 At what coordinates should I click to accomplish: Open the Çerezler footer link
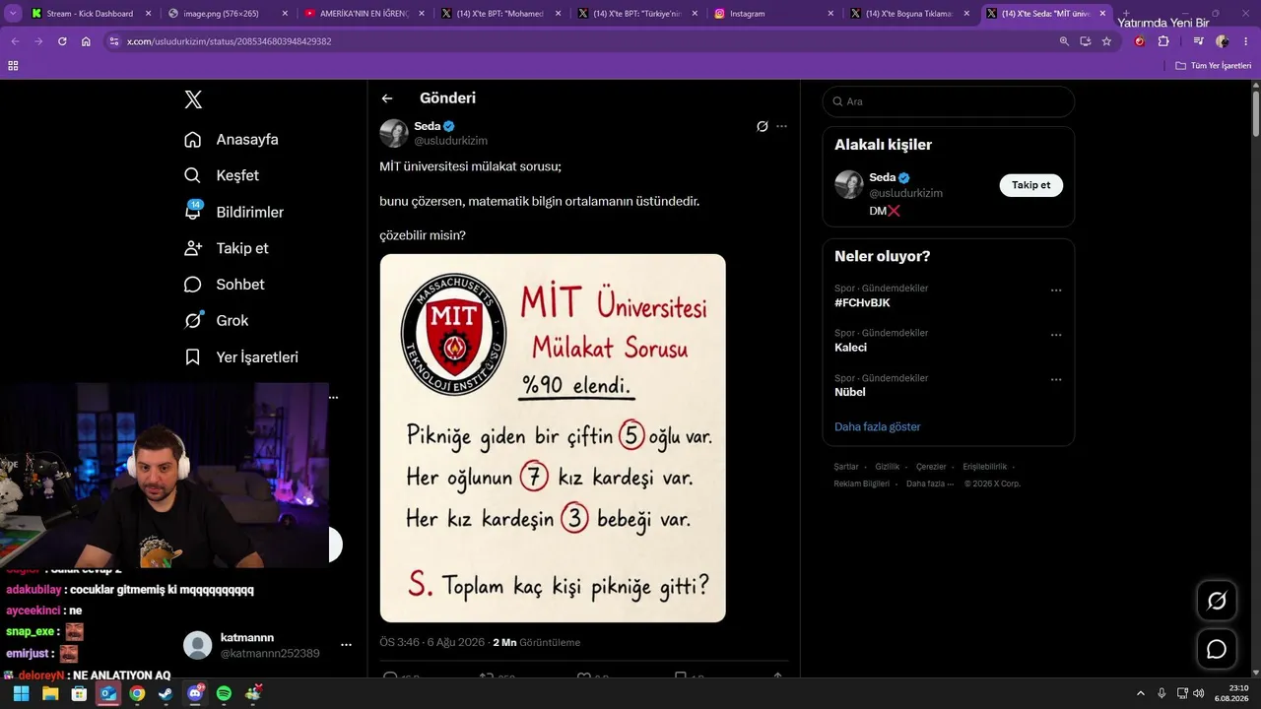(931, 467)
